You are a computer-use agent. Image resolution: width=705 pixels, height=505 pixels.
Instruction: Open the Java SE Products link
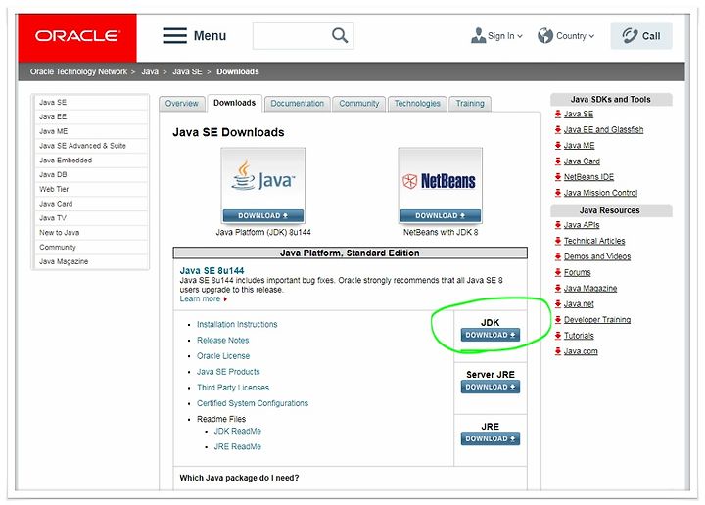pyautogui.click(x=228, y=372)
